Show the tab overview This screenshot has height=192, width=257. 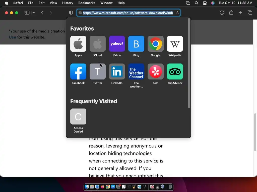pyautogui.click(x=250, y=12)
